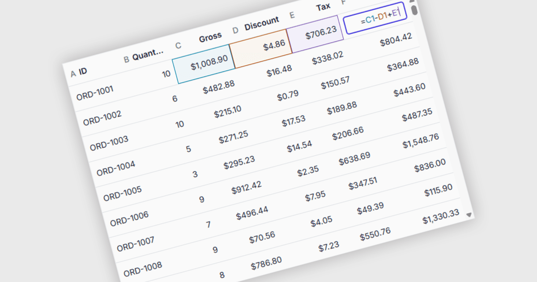This screenshot has height=282, width=537.
Task: Click quantity 7 in ORD-1007 row
Action: point(209,225)
